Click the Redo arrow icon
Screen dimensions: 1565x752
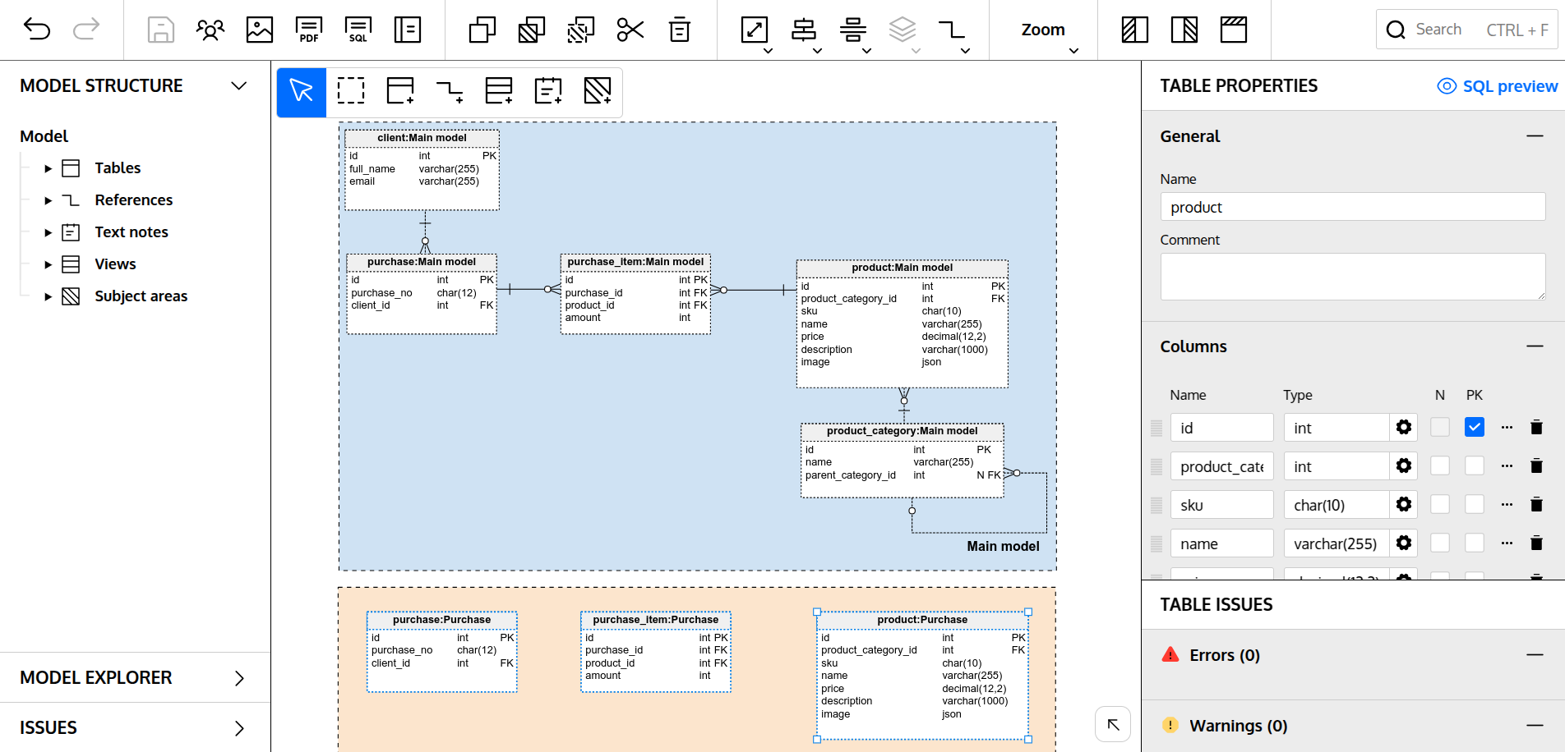[x=86, y=30]
